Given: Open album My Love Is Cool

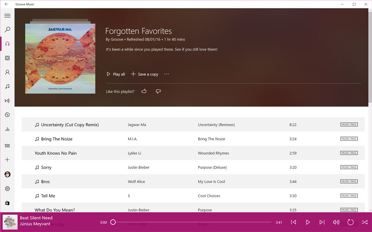Looking at the screenshot, I should [x=211, y=182].
